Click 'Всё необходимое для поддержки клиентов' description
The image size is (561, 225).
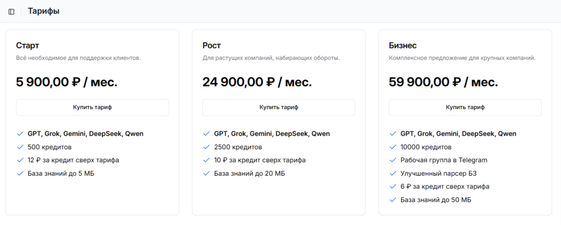78,58
